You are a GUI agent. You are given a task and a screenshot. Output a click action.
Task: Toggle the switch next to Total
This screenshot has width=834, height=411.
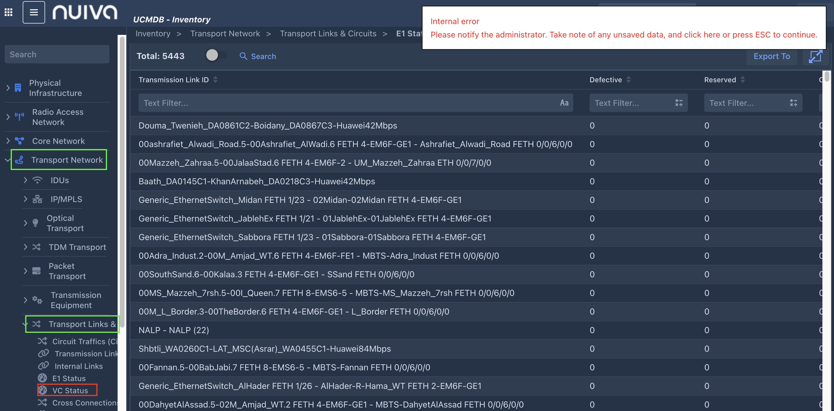[x=216, y=55]
